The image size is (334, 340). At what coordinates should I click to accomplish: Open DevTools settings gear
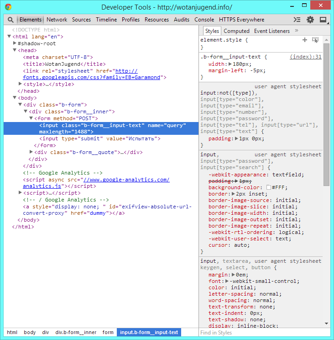pyautogui.click(x=310, y=20)
